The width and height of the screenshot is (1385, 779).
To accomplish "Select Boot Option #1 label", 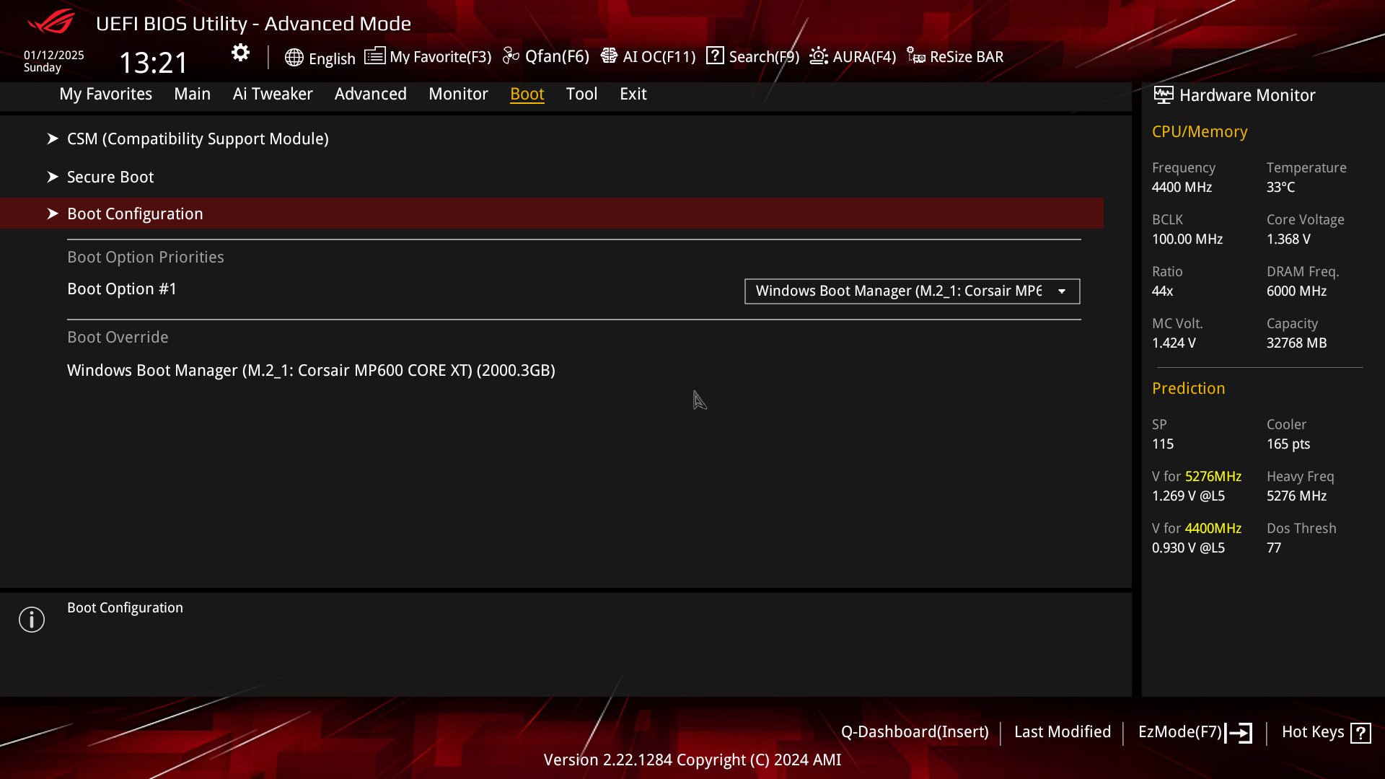I will pyautogui.click(x=122, y=289).
